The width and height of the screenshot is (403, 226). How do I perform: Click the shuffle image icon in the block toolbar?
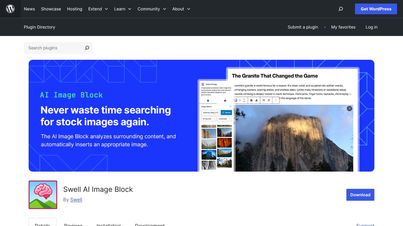[x=264, y=101]
